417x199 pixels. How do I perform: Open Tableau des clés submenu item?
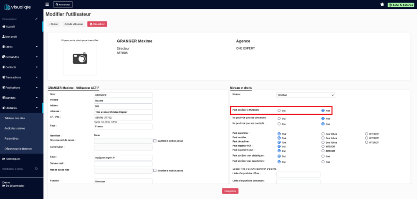click(14, 118)
